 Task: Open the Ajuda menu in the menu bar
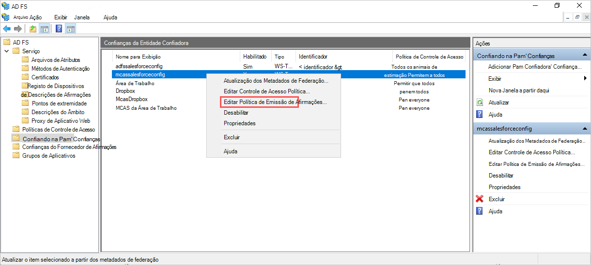tap(110, 17)
